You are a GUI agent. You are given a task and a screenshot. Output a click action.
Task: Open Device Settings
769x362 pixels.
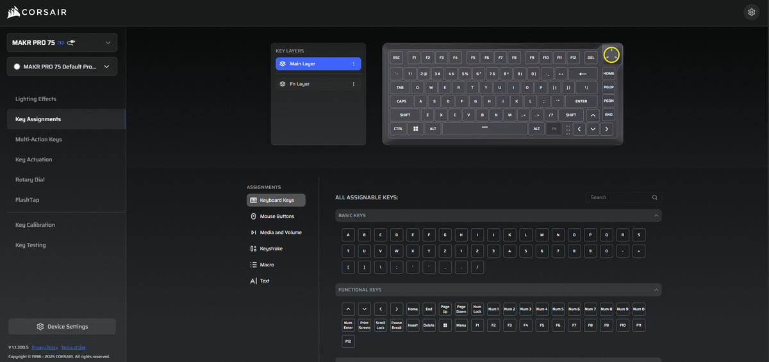point(62,327)
